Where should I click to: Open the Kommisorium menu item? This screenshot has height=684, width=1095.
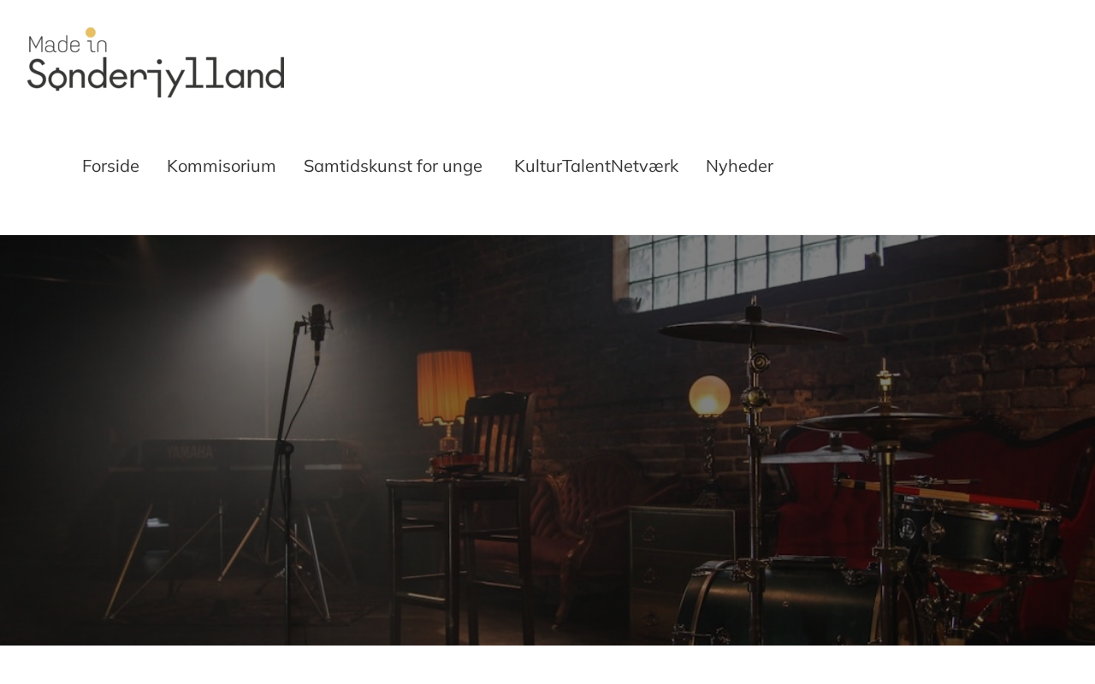pos(222,166)
